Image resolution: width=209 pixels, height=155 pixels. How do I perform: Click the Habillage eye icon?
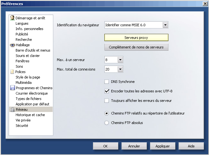12,45
